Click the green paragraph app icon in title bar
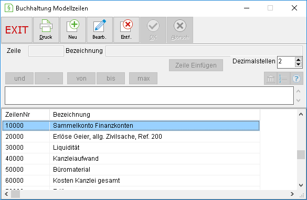 [8, 8]
